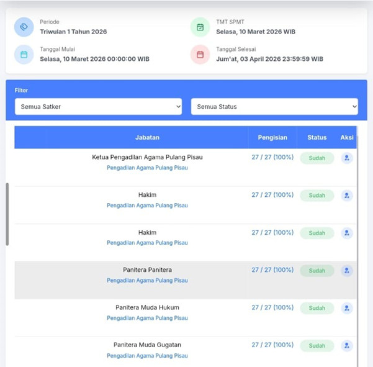The image size is (373, 367).
Task: Select the Panitera Muda Gugatan job title
Action: [147, 345]
